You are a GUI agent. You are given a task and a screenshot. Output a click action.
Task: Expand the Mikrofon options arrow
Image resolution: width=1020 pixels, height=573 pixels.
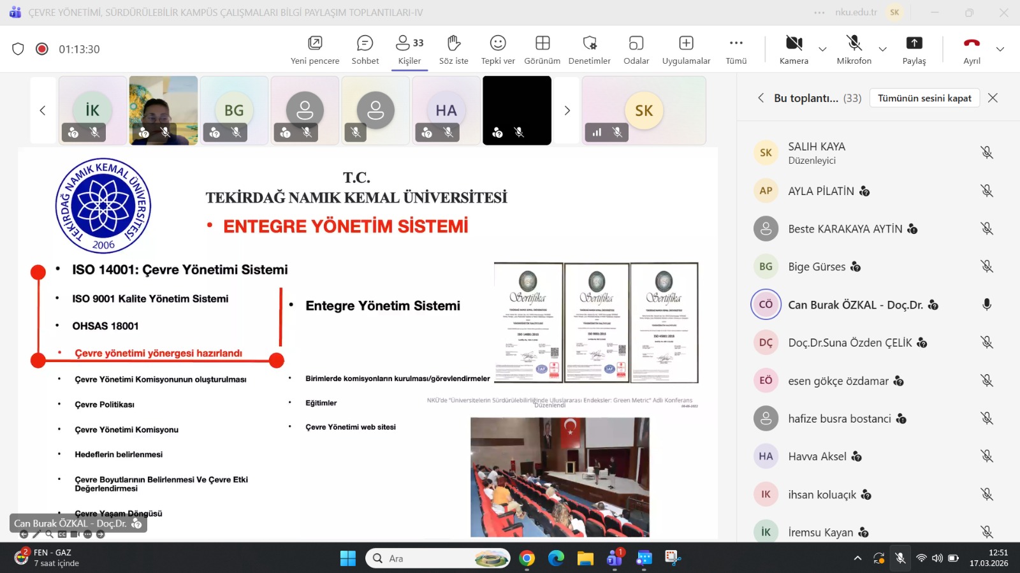(x=882, y=49)
